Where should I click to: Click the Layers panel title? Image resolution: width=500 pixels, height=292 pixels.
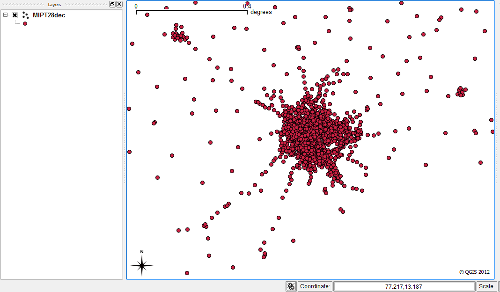[54, 5]
